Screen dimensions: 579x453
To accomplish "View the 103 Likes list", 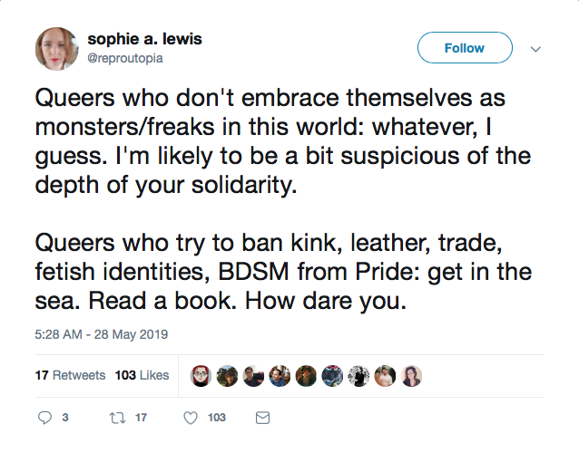I will click(x=142, y=375).
